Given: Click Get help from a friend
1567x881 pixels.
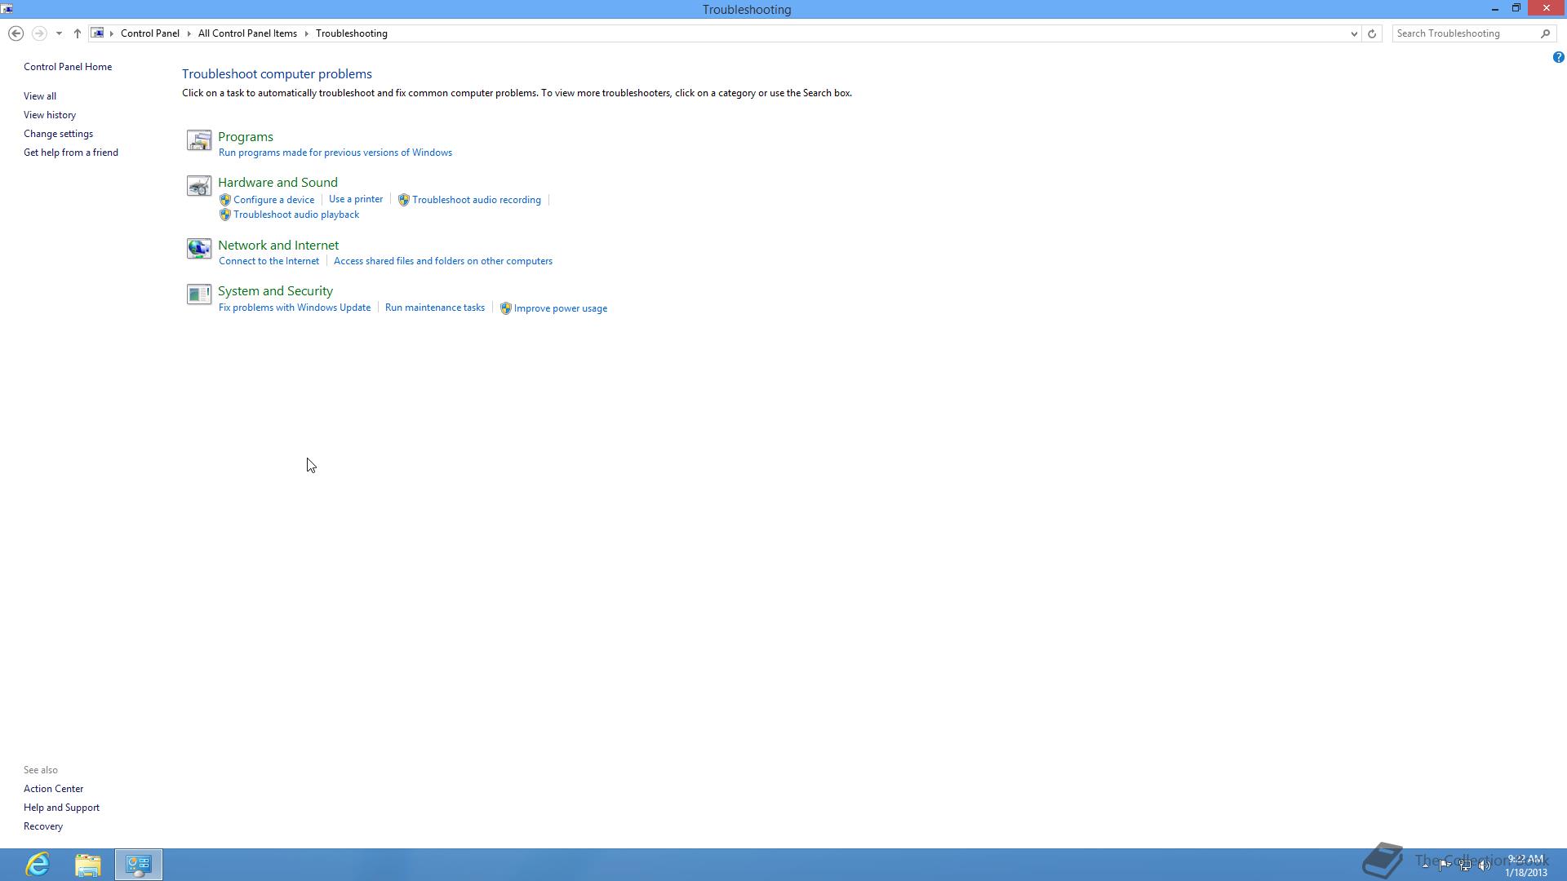Looking at the screenshot, I should (71, 153).
